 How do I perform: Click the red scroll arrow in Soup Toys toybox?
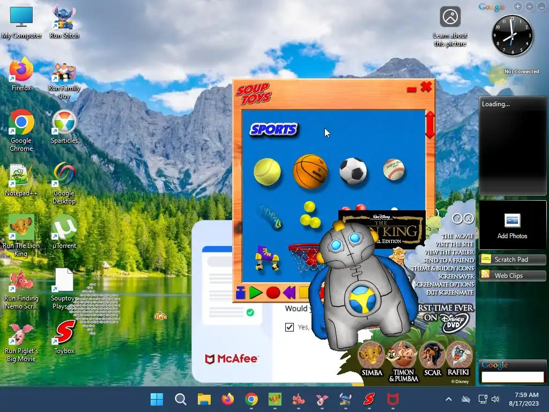[430, 124]
